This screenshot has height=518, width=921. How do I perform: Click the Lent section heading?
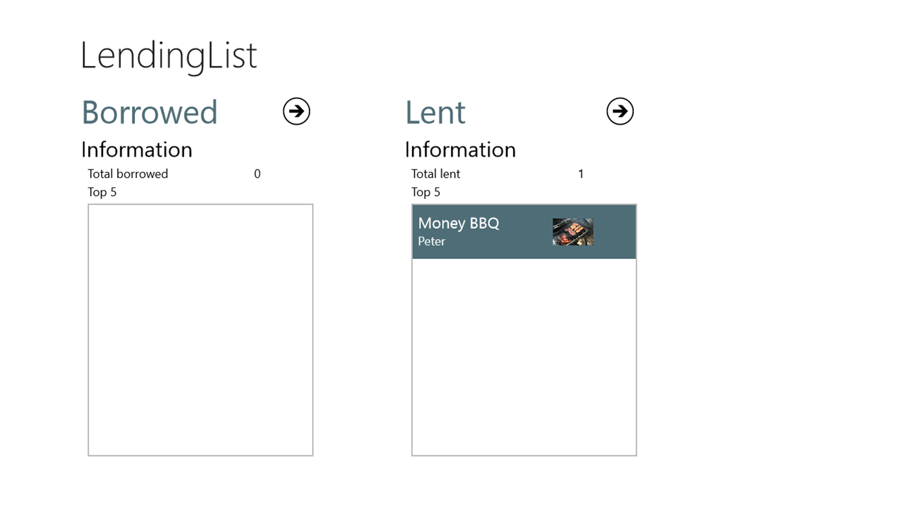point(435,113)
